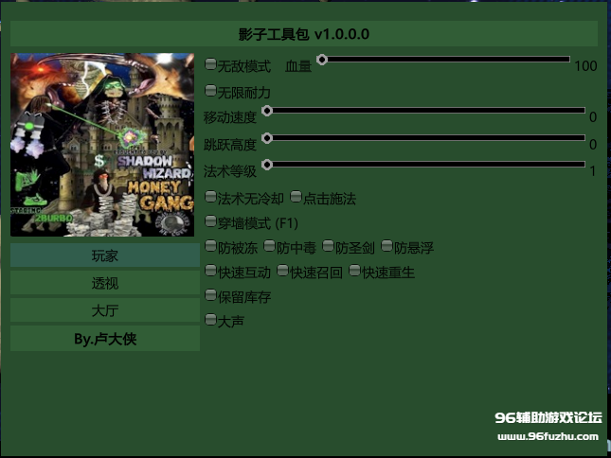Screen dimensions: 611x458
Task: Toggle the 快速重生 option
Action: coord(354,271)
